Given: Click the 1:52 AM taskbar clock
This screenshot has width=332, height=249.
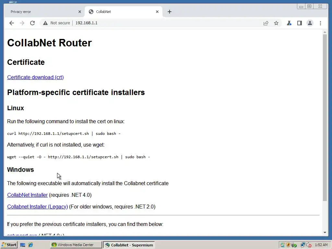Looking at the screenshot, I should (321, 245).
